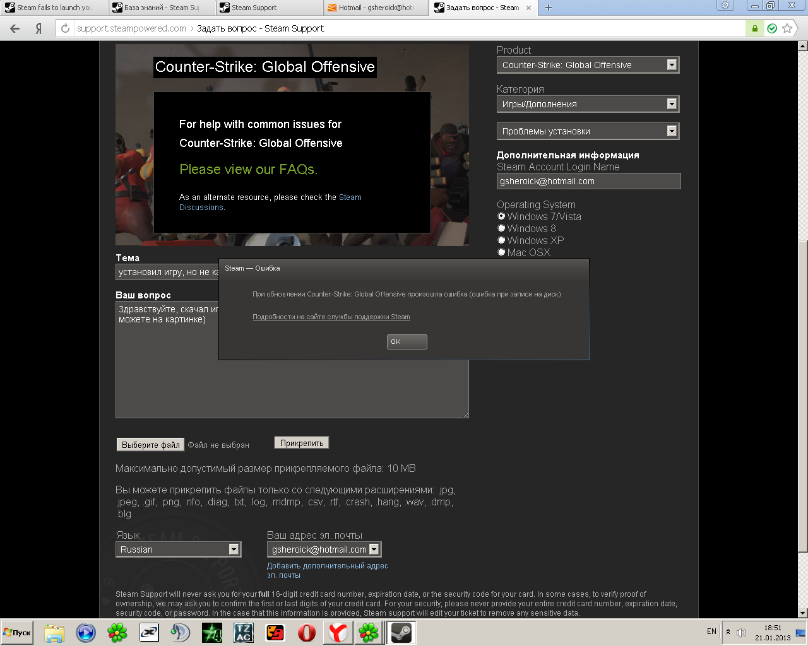Open the TeamSpeak headset icon in the taskbar

[x=181, y=632]
